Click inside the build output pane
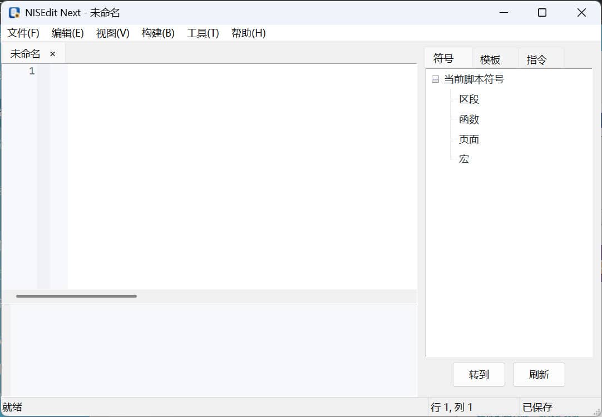The image size is (602, 417). coord(214,350)
